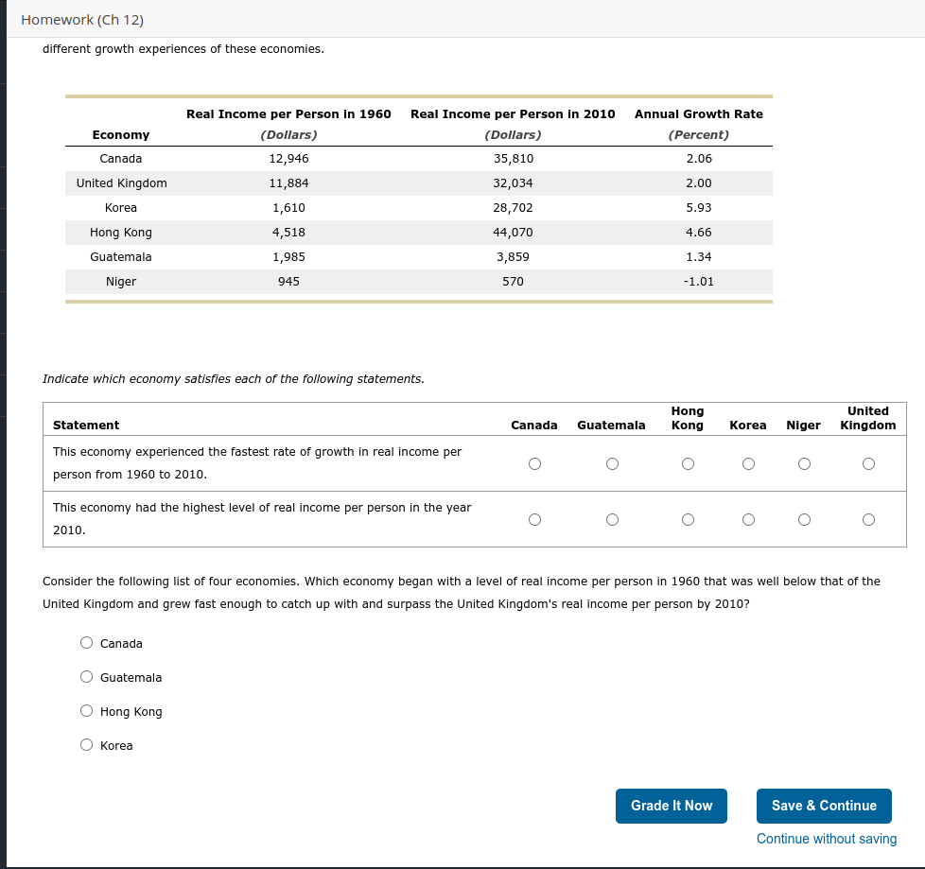925x869 pixels.
Task: Click the Grade It Now button
Action: click(x=672, y=806)
